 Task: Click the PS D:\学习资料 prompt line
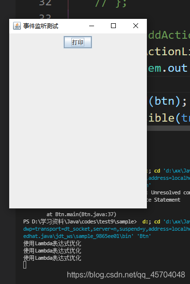coord(79,221)
